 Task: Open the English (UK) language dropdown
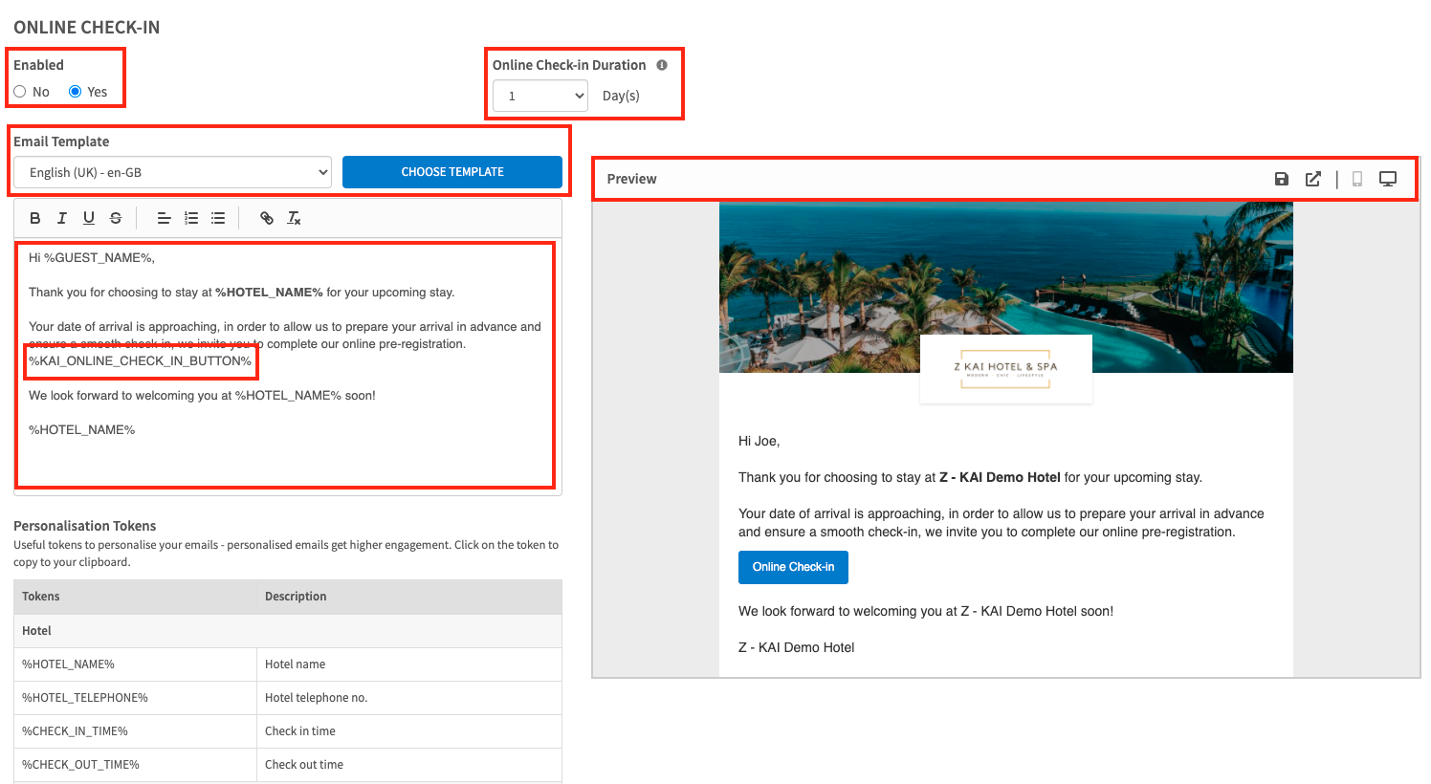(172, 172)
